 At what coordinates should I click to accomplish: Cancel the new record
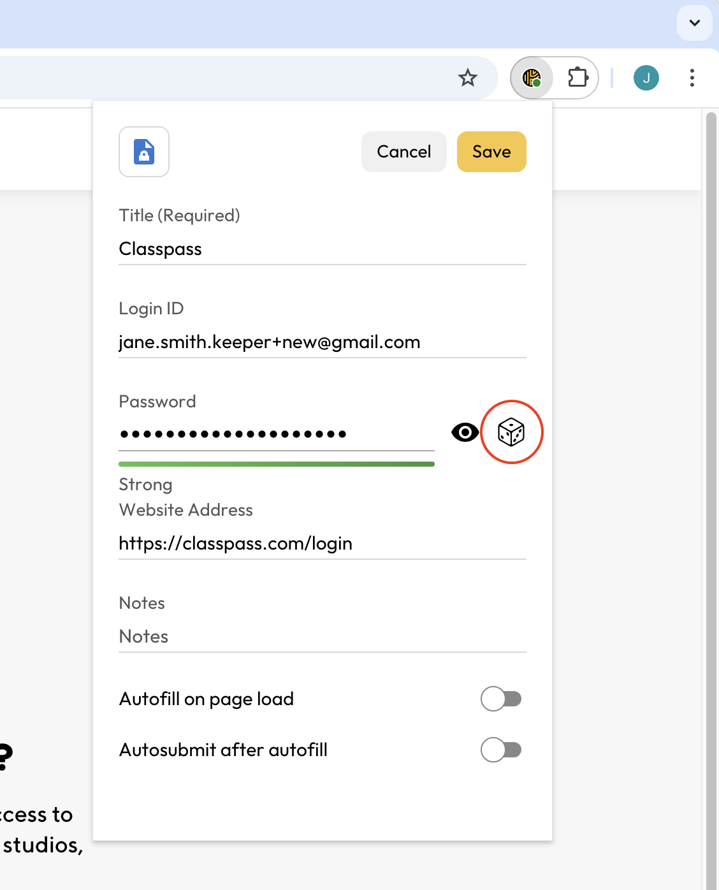pyautogui.click(x=403, y=152)
